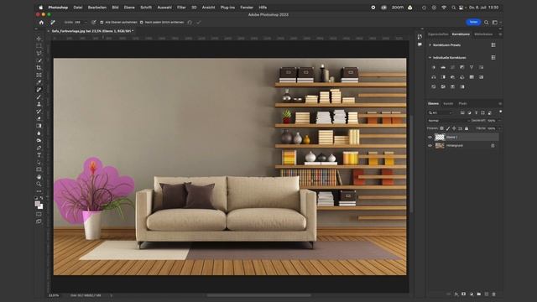The width and height of the screenshot is (537, 302).
Task: Click the background color swatch
Action: click(41, 207)
